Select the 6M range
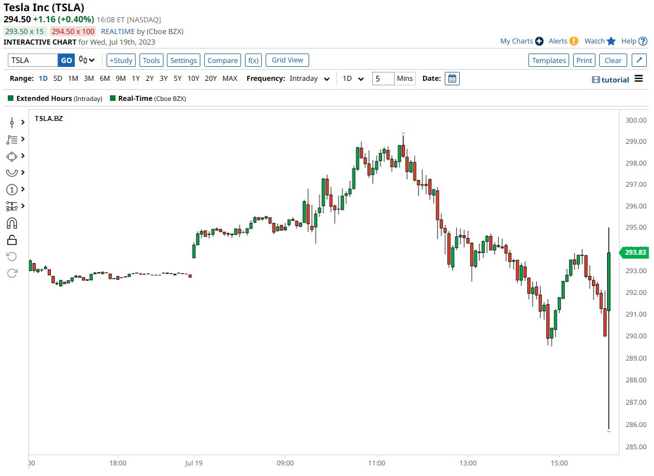 [x=105, y=78]
